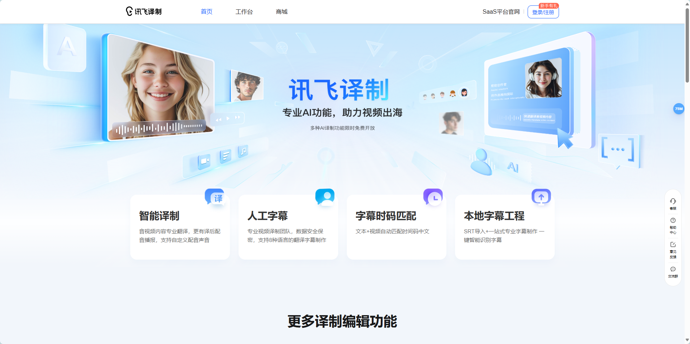Viewport: 690px width, 344px height.
Task: Click the 登录/注册 button
Action: [x=543, y=12]
